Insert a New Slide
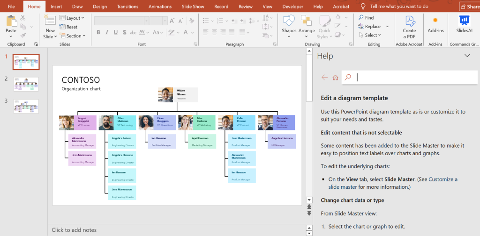The height and width of the screenshot is (236, 480). coord(50,21)
